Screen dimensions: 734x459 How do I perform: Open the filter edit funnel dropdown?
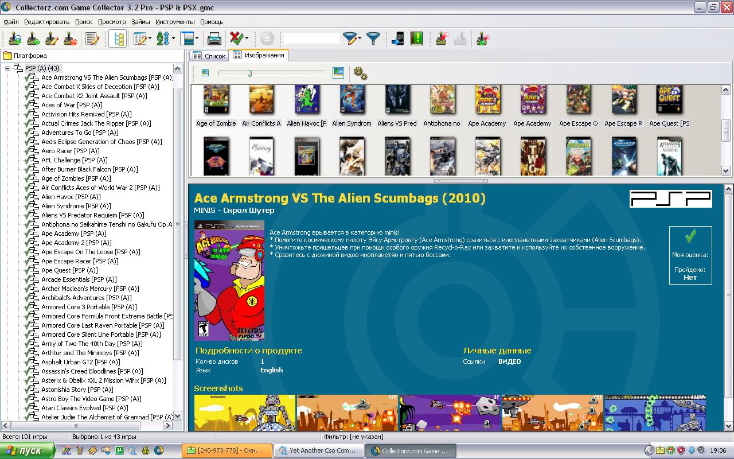(x=352, y=39)
